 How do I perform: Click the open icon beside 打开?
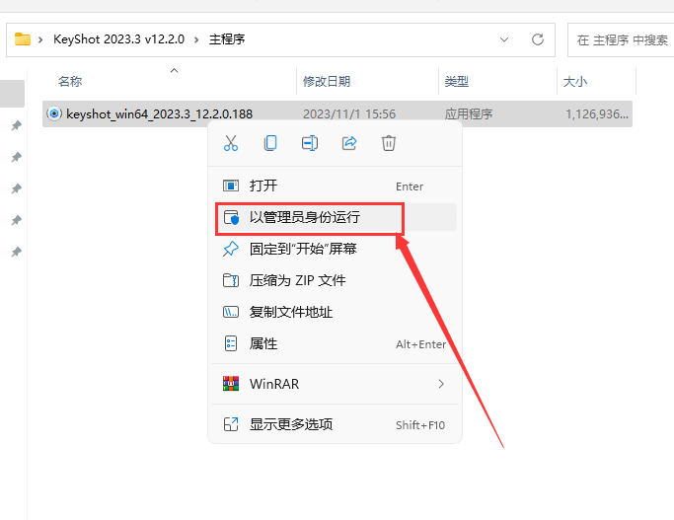click(x=231, y=186)
